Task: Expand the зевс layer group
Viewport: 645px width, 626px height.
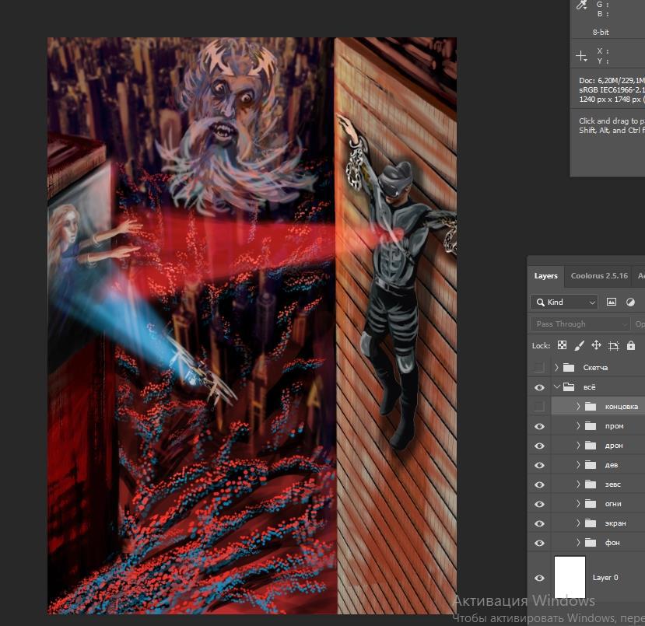Action: (x=578, y=484)
